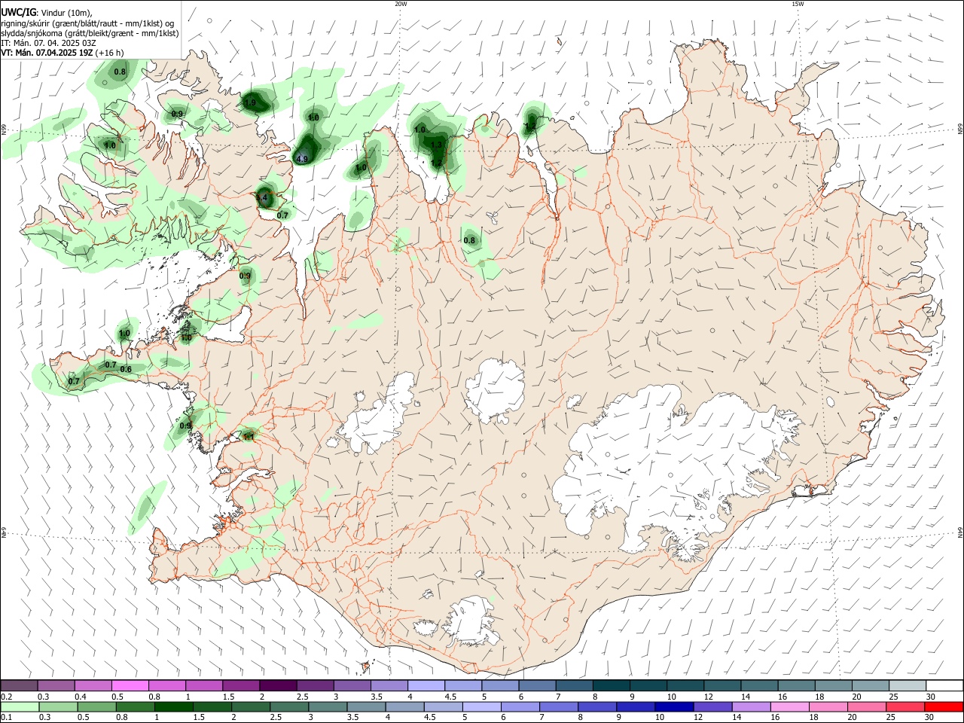Click the white swatch labeled 30 in the snow legend

(x=944, y=686)
